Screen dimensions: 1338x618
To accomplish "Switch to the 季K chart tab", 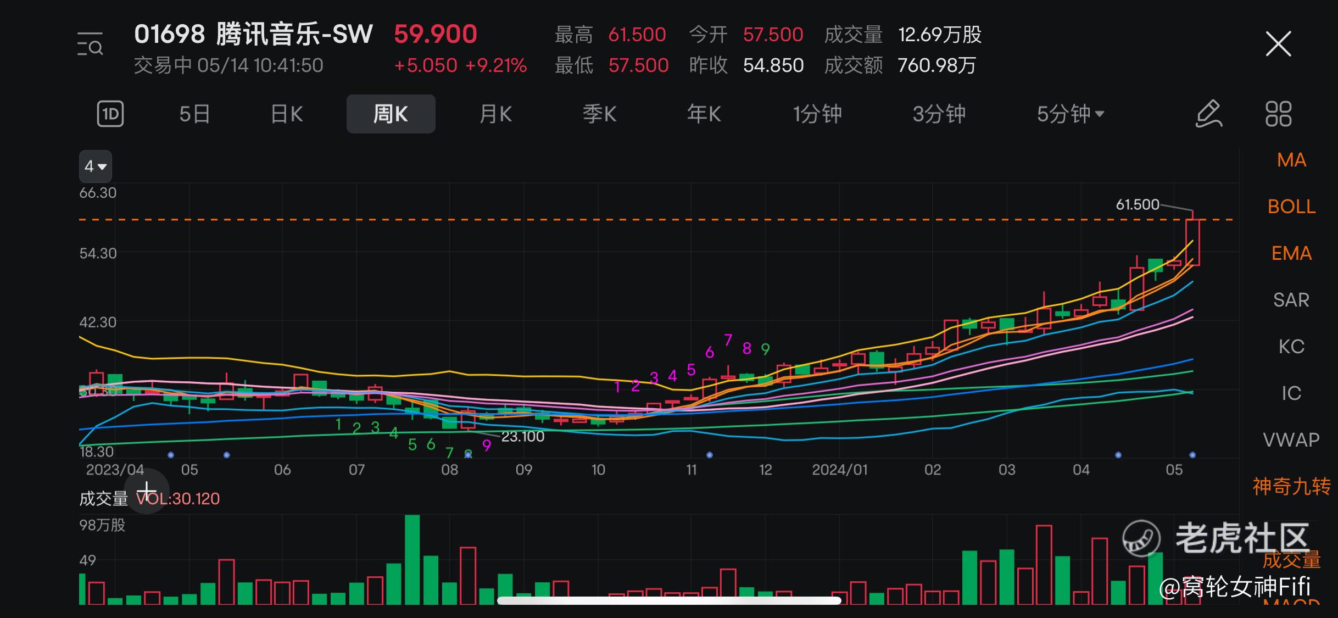I will [599, 114].
